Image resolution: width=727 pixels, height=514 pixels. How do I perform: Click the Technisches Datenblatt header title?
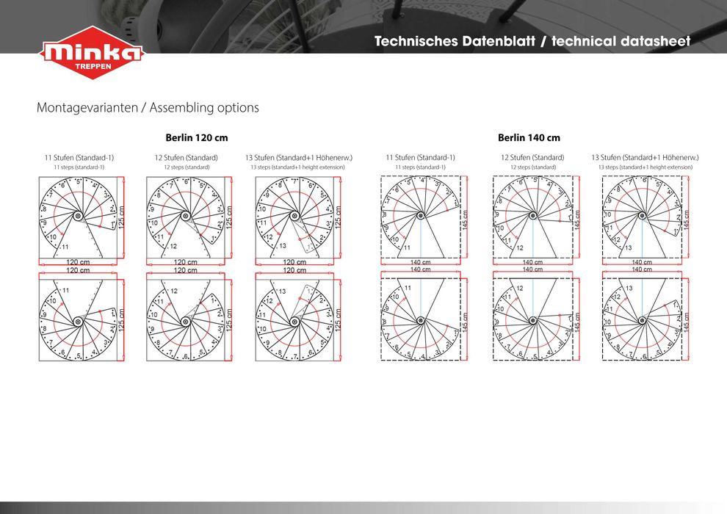pos(532,41)
